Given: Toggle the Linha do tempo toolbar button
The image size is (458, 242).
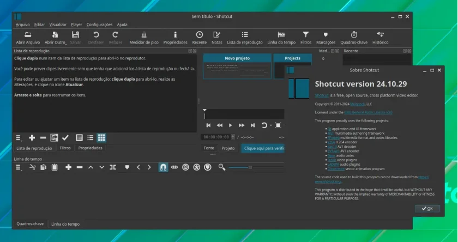Looking at the screenshot, I should click(x=281, y=38).
